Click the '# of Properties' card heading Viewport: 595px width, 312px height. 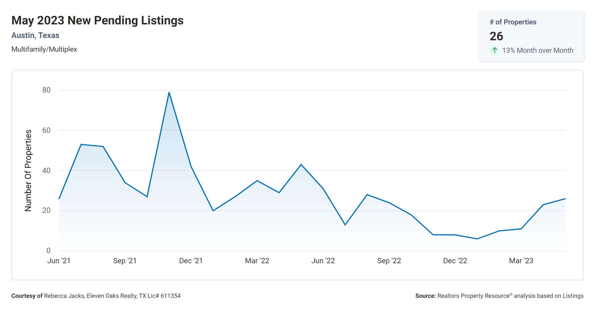[x=513, y=22]
